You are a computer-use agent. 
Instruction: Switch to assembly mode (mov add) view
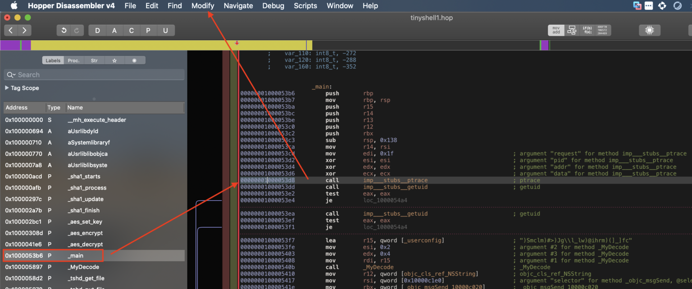coord(556,30)
